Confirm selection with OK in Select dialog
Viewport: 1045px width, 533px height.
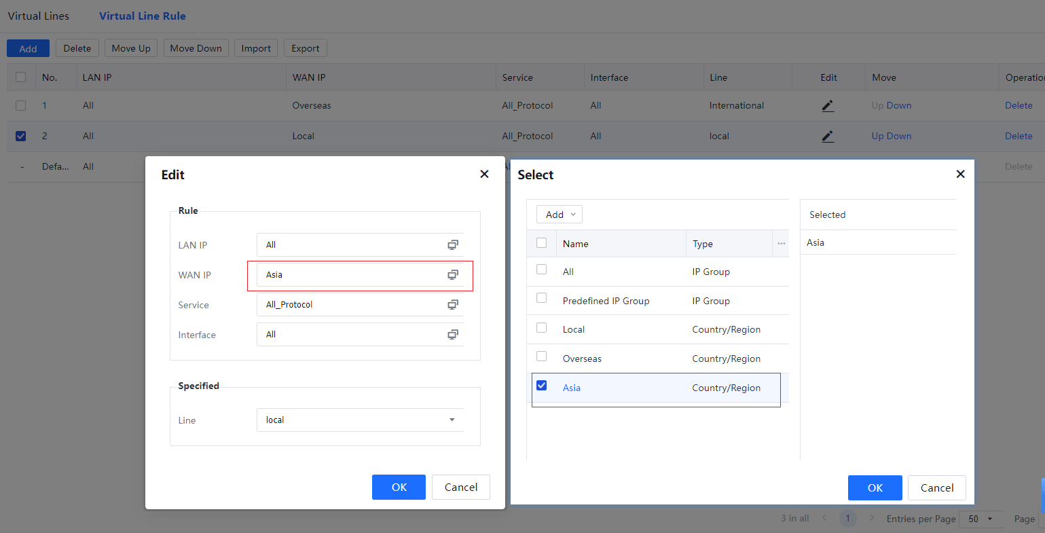[875, 488]
